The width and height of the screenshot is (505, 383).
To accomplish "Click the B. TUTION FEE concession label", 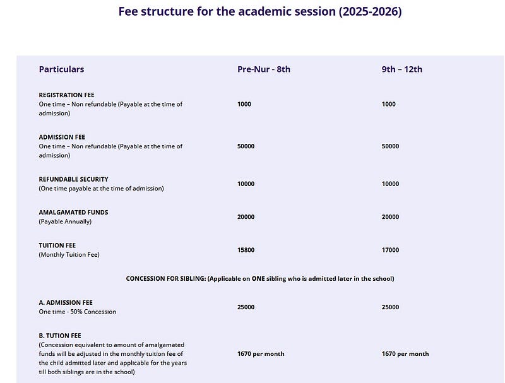I will [60, 336].
